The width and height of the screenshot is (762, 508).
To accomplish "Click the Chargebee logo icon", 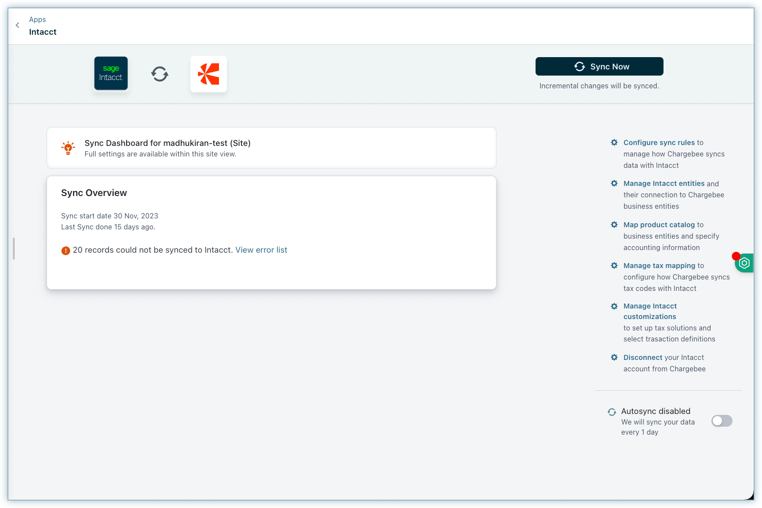I will pyautogui.click(x=208, y=74).
